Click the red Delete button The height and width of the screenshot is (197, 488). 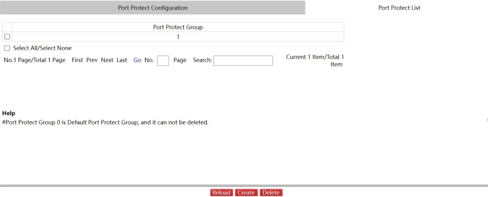click(271, 193)
